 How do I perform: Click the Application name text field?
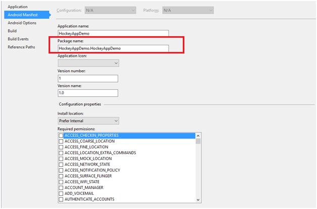click(113, 33)
